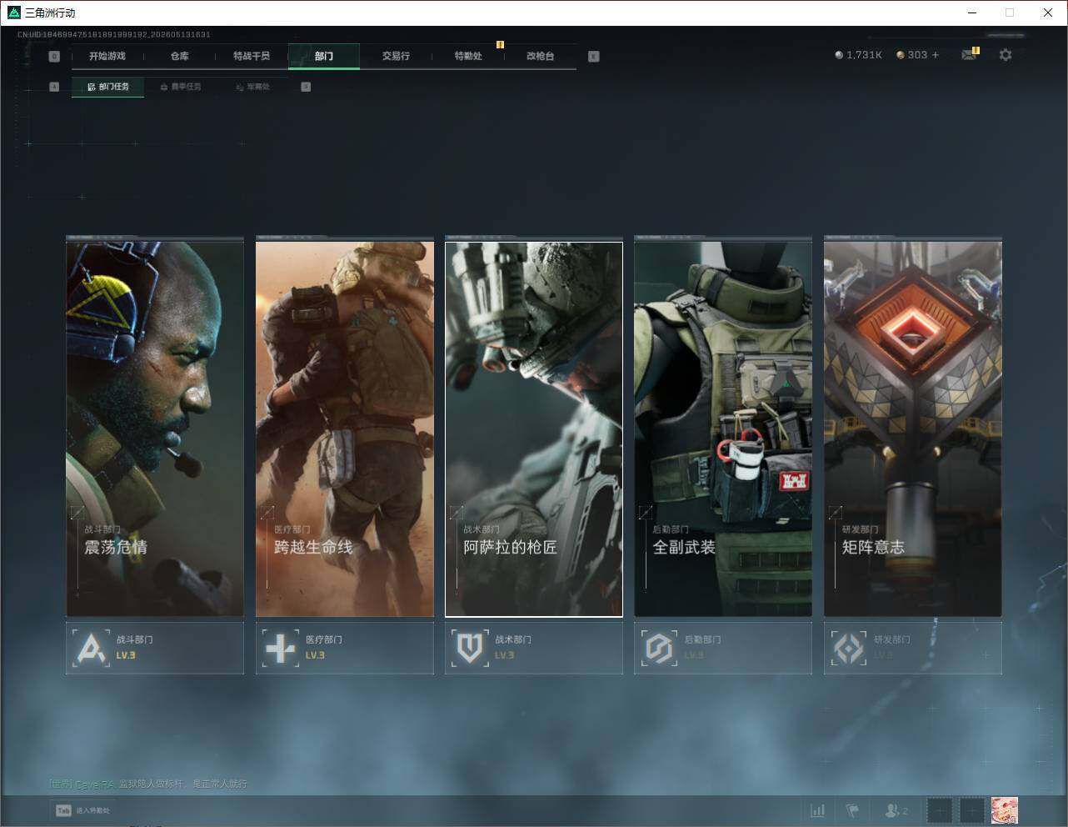Viewport: 1068px width, 827px height.
Task: Switch to the 仓库 tab
Action: [x=179, y=56]
